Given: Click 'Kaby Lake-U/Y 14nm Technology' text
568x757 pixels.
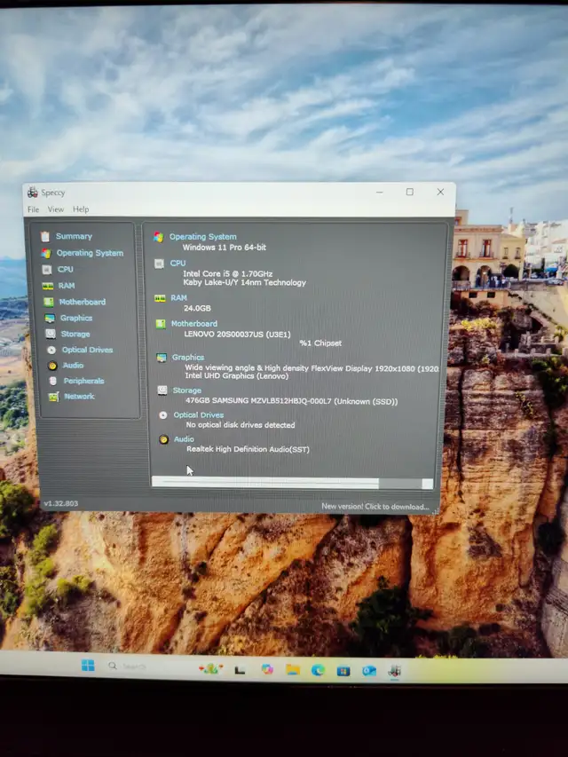Looking at the screenshot, I should coord(244,282).
